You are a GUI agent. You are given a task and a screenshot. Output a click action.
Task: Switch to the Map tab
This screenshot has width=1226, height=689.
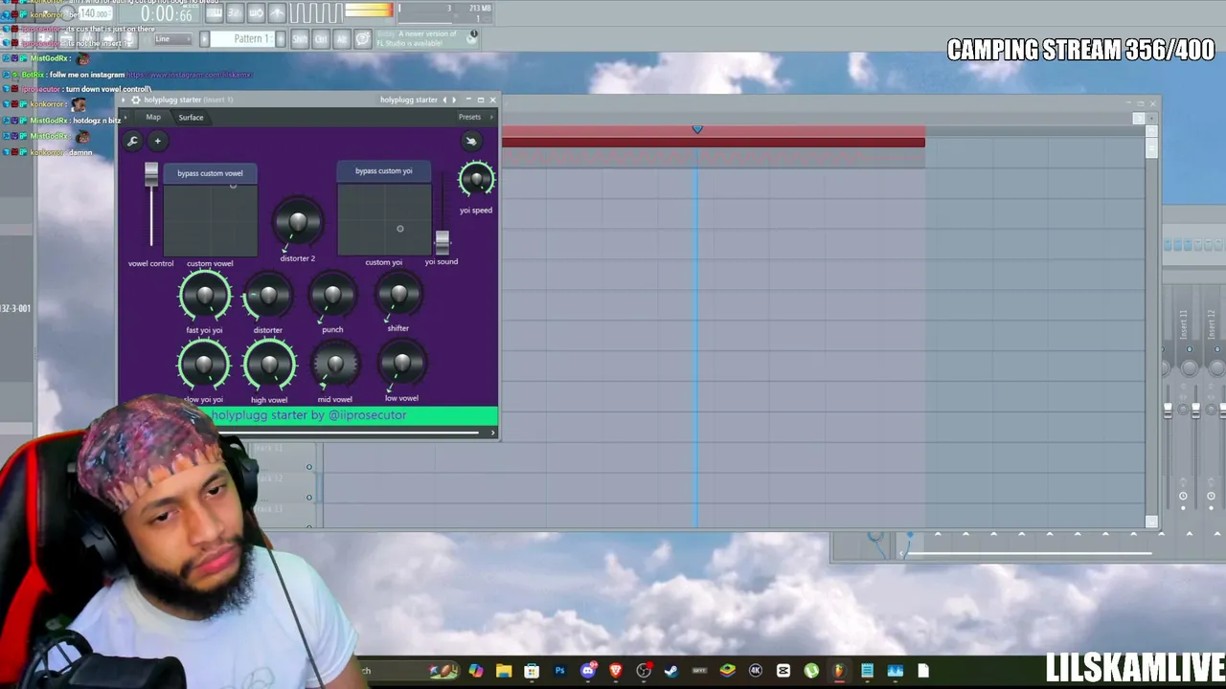pyautogui.click(x=153, y=118)
